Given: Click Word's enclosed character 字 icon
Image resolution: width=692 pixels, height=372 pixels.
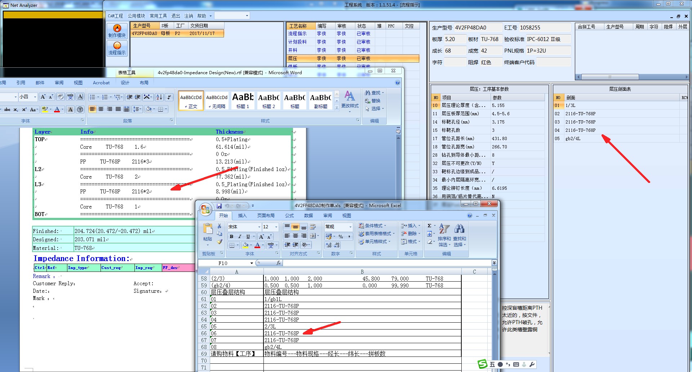Looking at the screenshot, I should pyautogui.click(x=80, y=109).
